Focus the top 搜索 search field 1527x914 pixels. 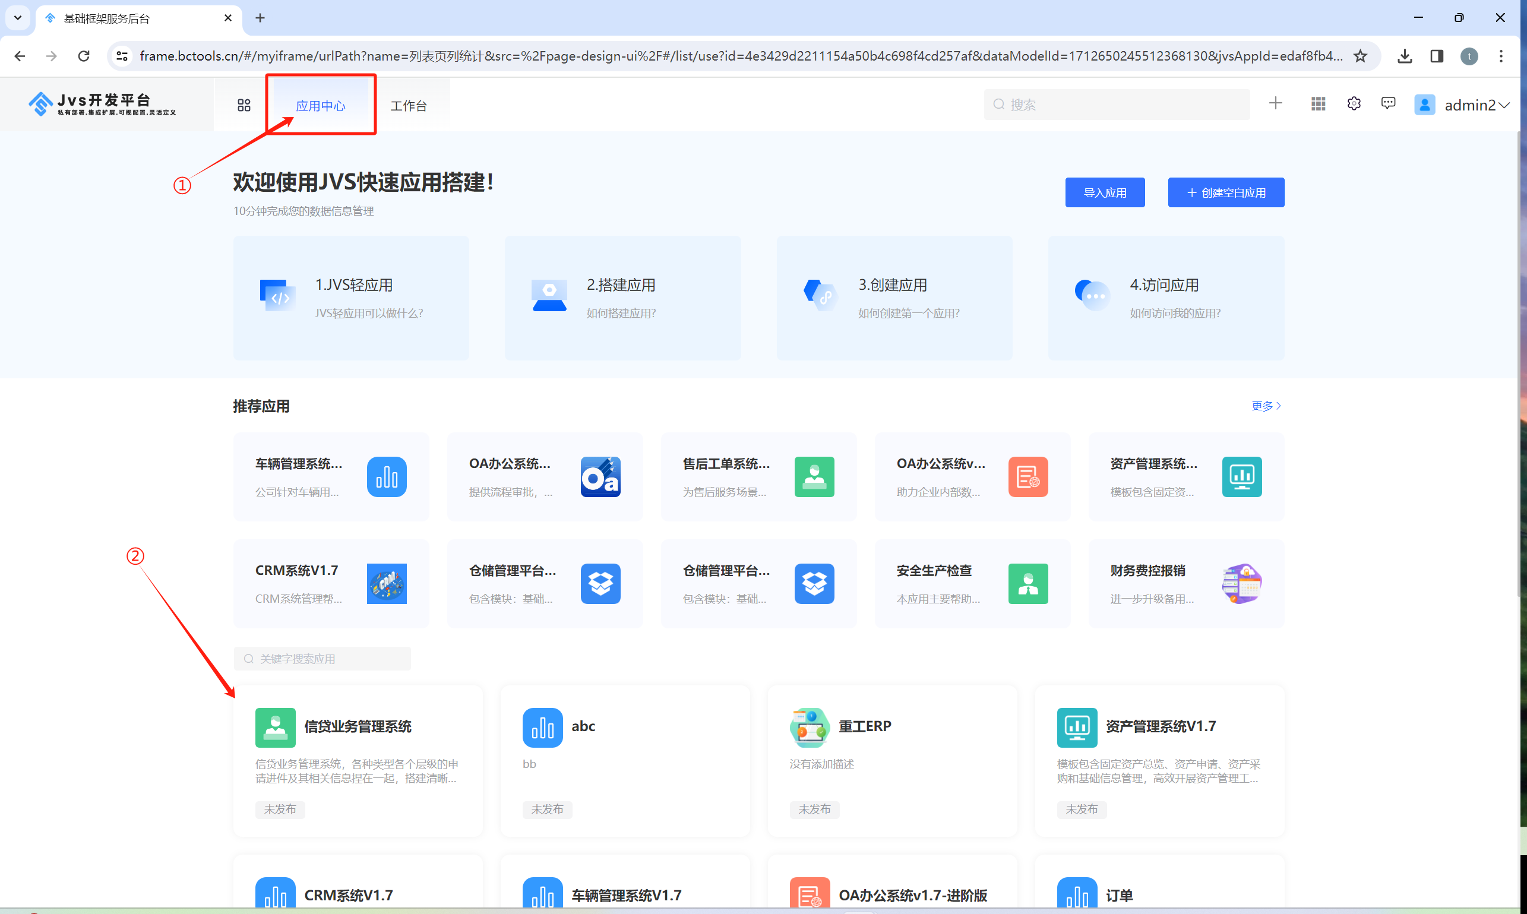tap(1117, 105)
